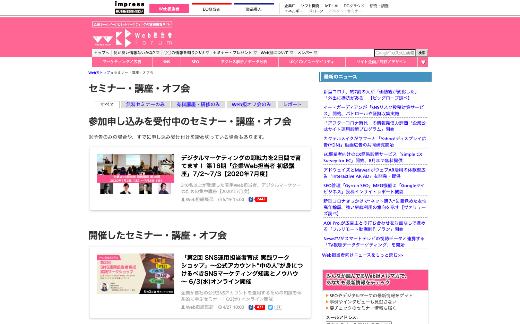Open the Web担当者 Forum logo
The width and height of the screenshot is (520, 324).
[x=132, y=38]
